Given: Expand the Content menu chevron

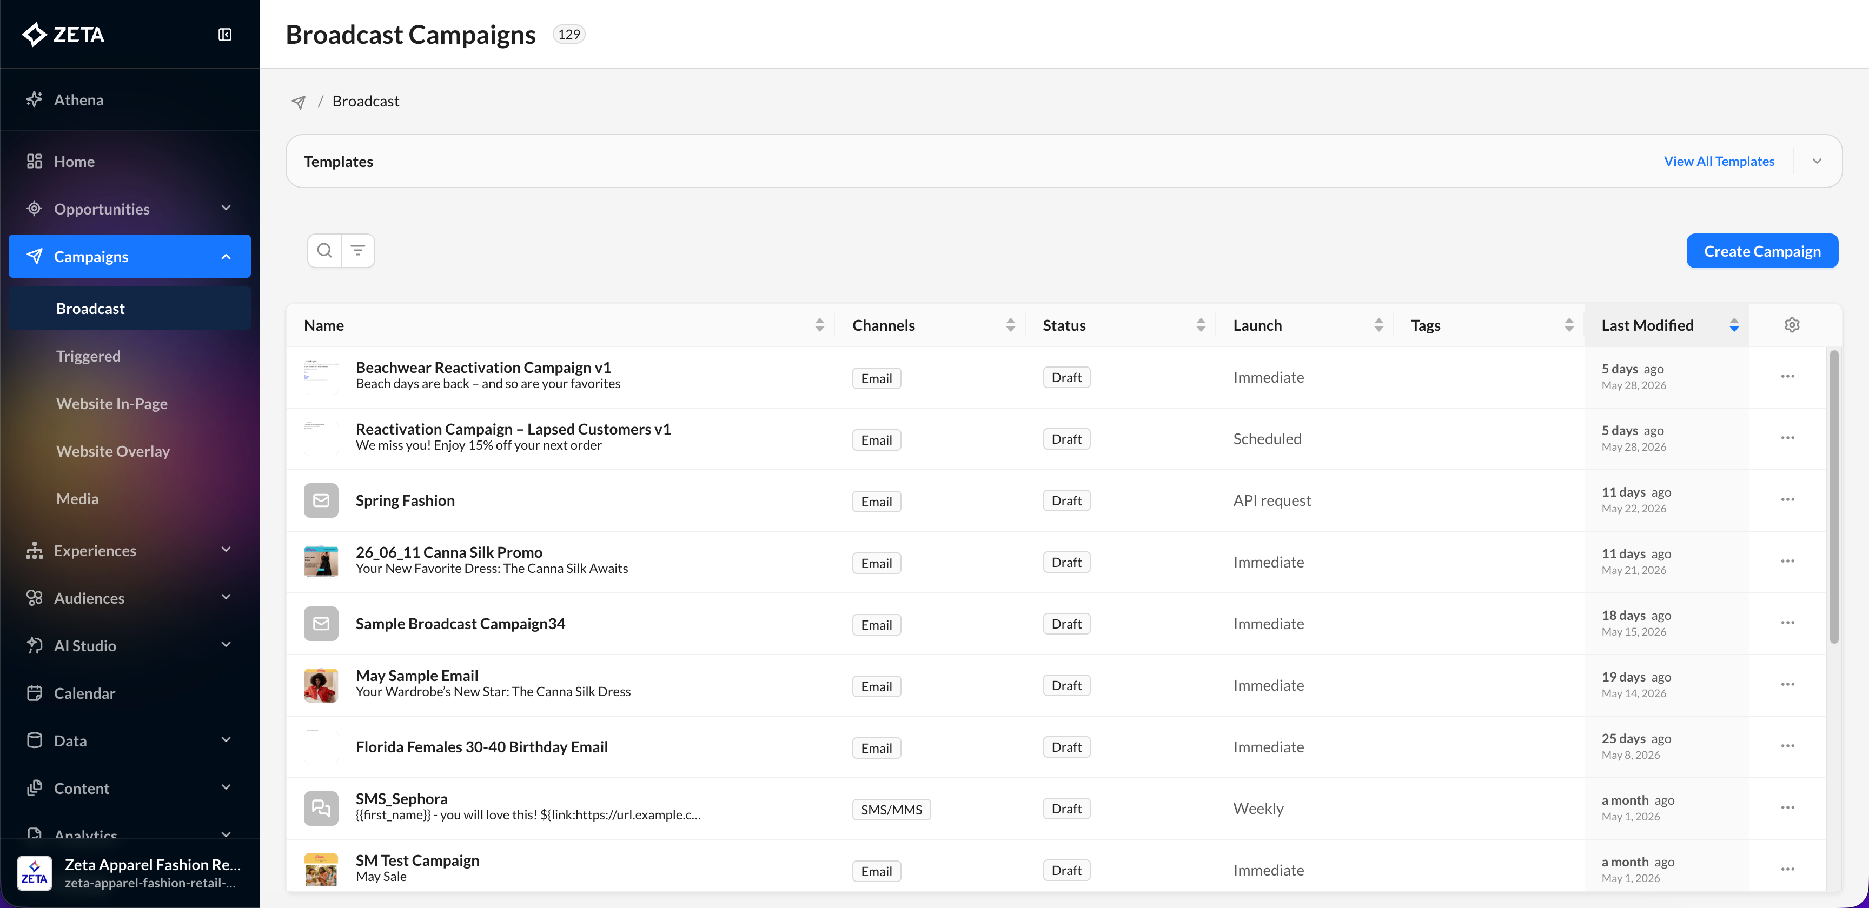Looking at the screenshot, I should [x=226, y=787].
